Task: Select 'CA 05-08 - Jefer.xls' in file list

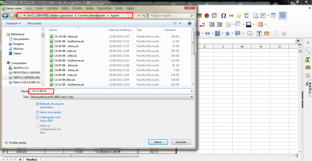Action: [65, 56]
